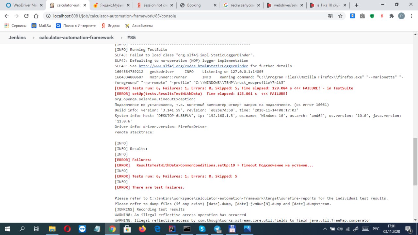
Task: Expand breadcrumb arrow after Jenkins
Action: click(x=34, y=38)
